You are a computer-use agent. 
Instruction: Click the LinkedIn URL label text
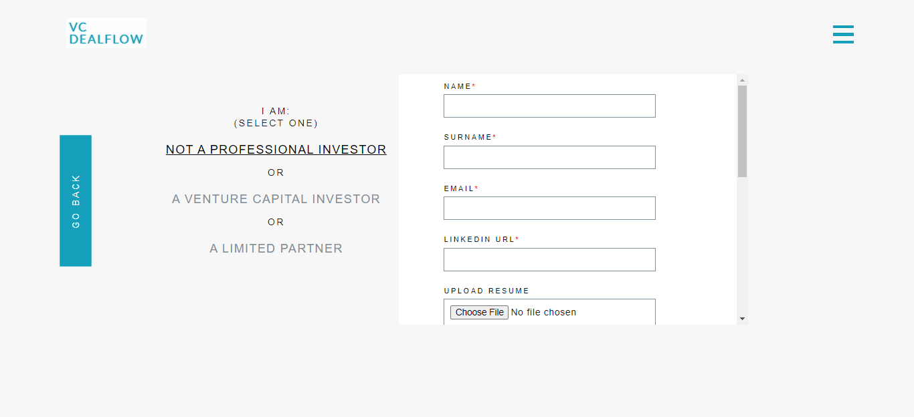coord(479,240)
